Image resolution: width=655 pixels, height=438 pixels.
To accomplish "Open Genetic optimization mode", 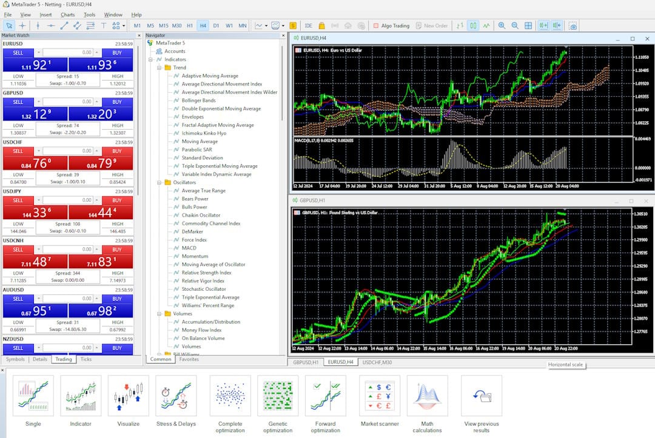I will (x=278, y=396).
